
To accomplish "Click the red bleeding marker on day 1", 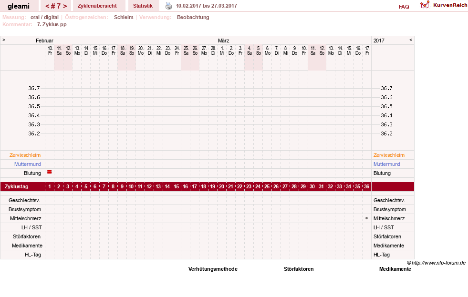I will pyautogui.click(x=50, y=172).
